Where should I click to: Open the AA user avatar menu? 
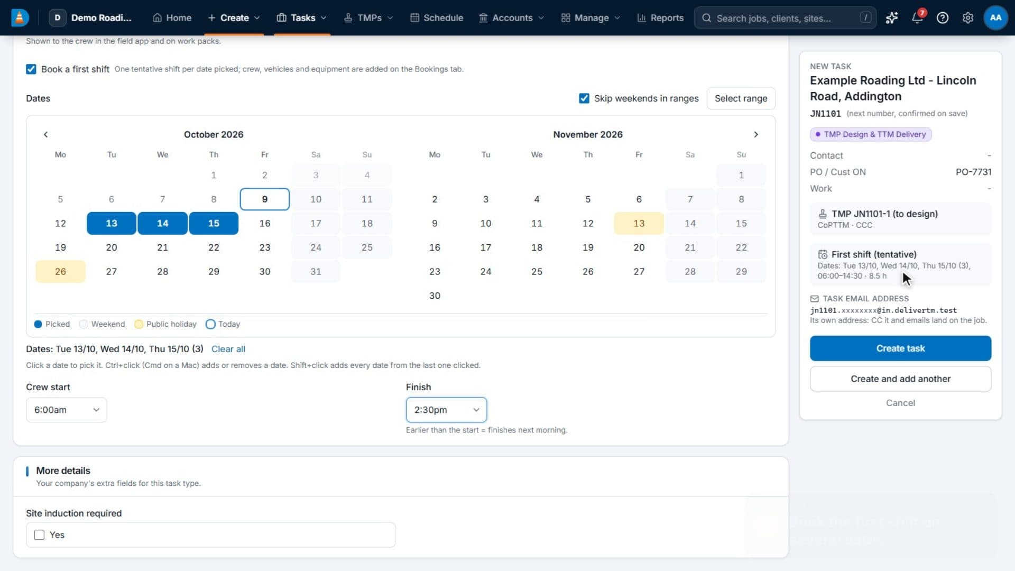point(995,18)
